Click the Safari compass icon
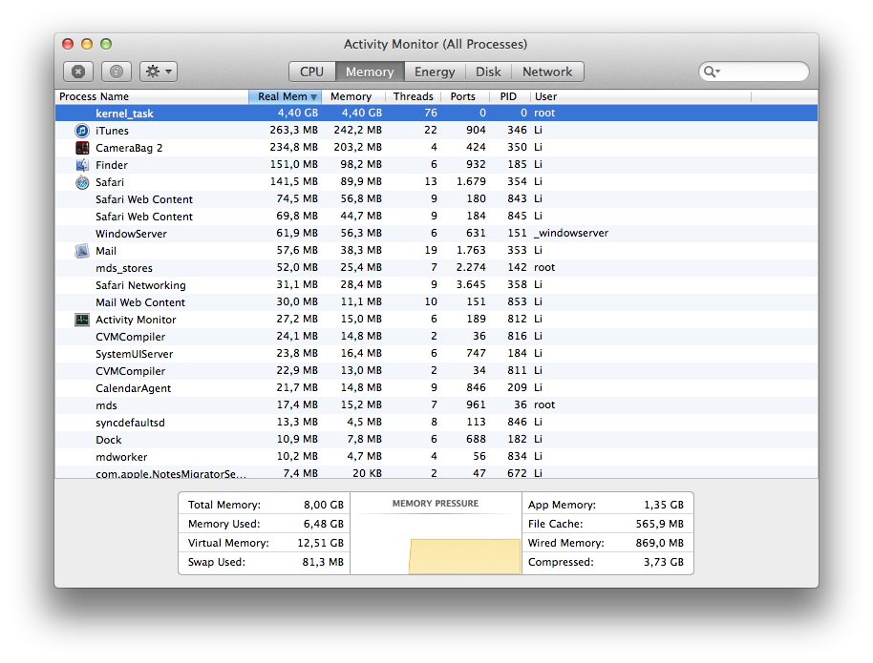This screenshot has width=873, height=663. [x=82, y=182]
